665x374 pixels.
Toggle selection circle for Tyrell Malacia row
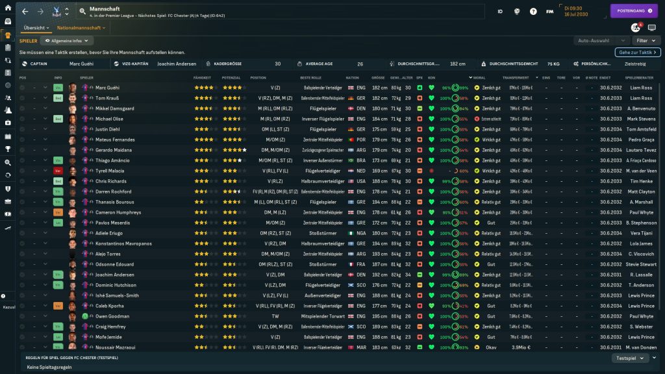tap(23, 171)
